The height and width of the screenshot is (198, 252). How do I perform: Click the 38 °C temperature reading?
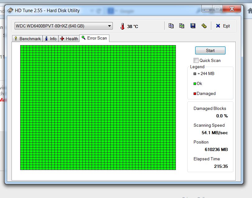[x=133, y=26]
